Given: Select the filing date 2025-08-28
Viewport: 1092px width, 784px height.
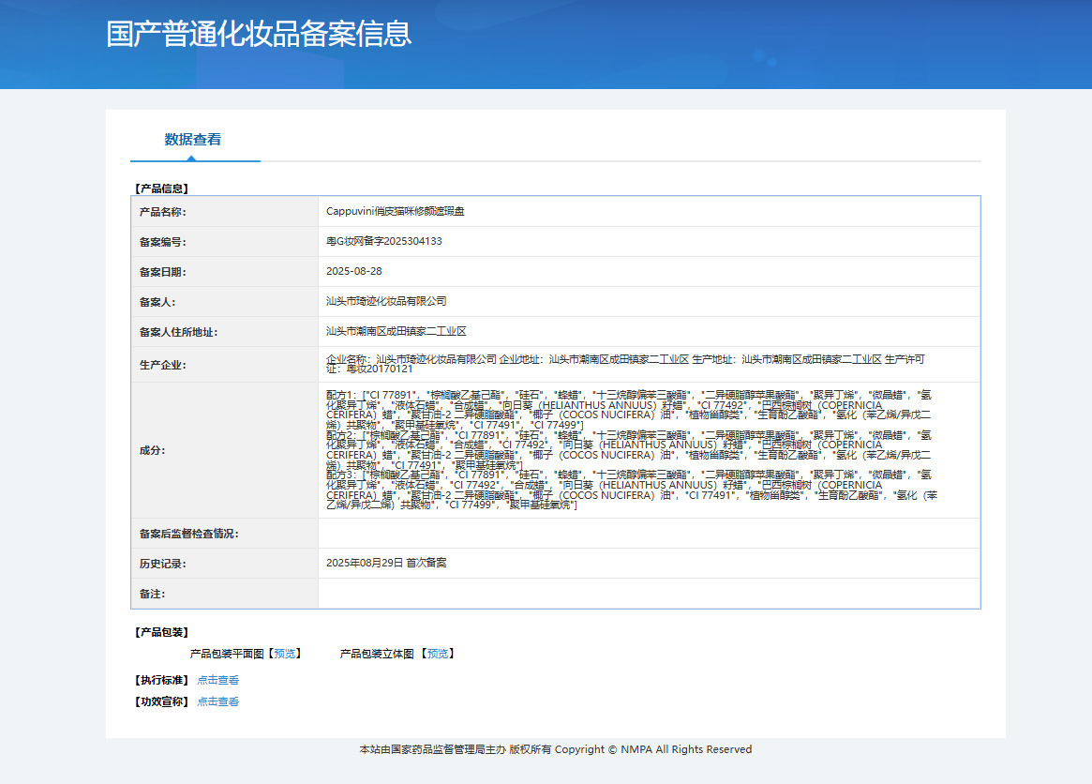Looking at the screenshot, I should [353, 271].
